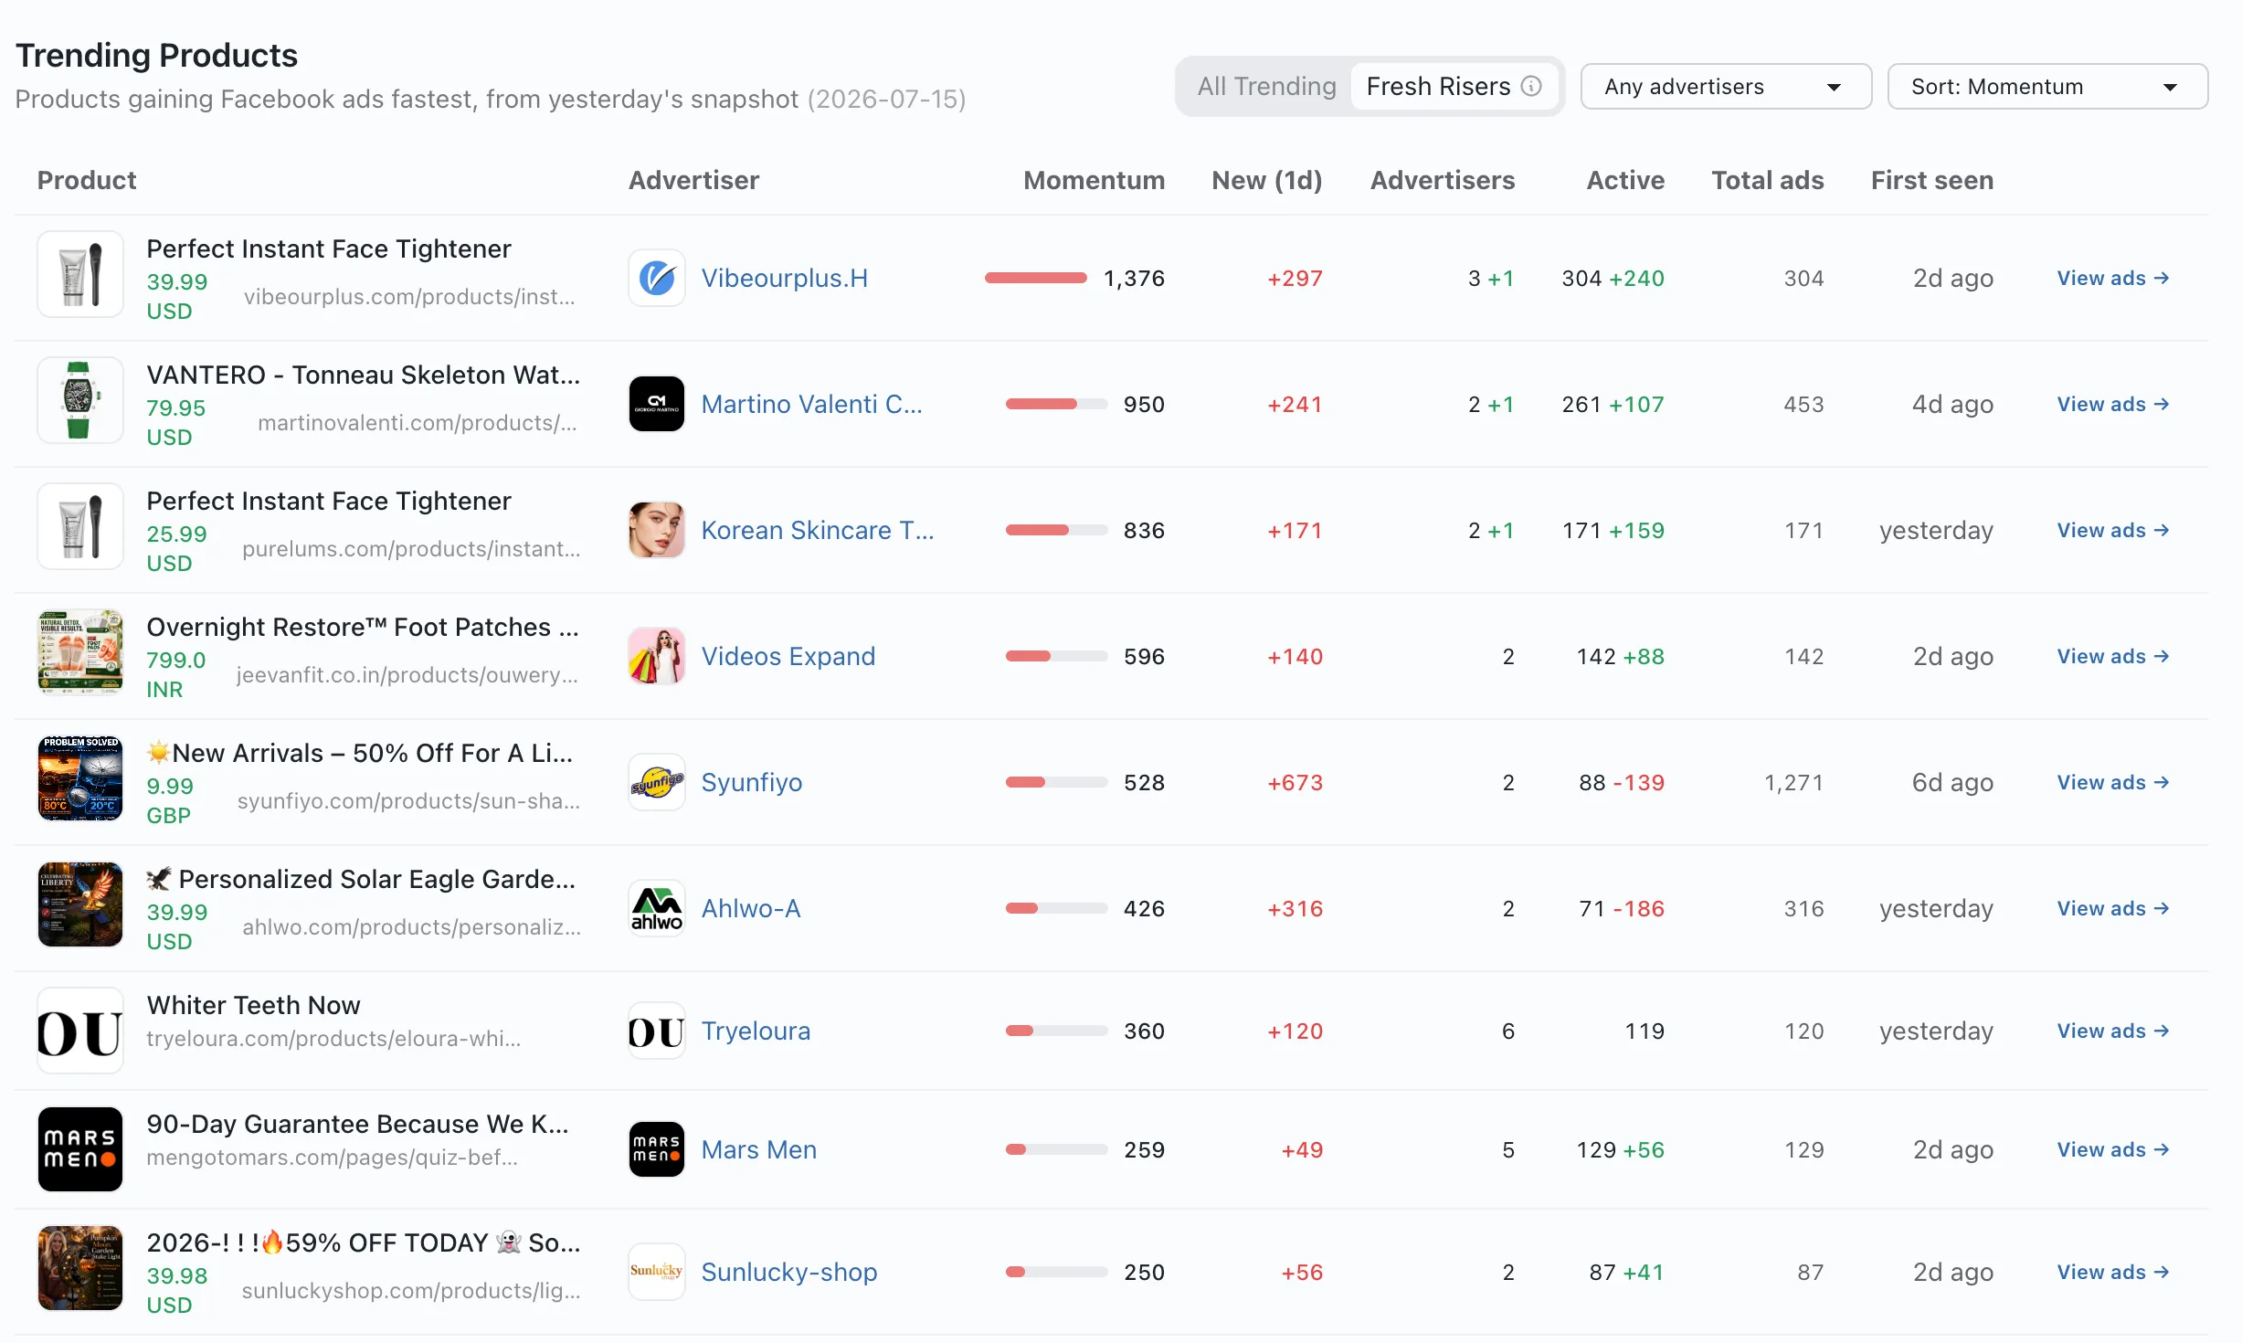Viewport: 2242px width, 1343px height.
Task: Click the Foot Patches product thumbnail
Action: coord(80,652)
